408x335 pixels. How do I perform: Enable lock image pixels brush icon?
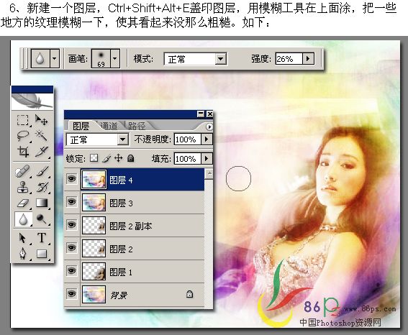[106, 158]
